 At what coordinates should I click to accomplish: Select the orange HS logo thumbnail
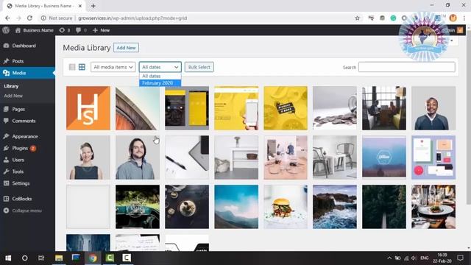point(88,108)
